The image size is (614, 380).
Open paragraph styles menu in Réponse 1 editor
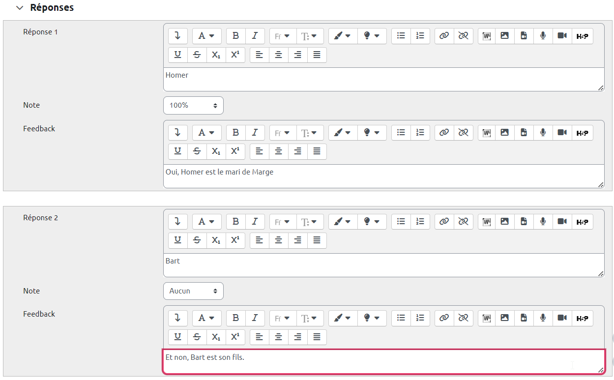pos(206,36)
